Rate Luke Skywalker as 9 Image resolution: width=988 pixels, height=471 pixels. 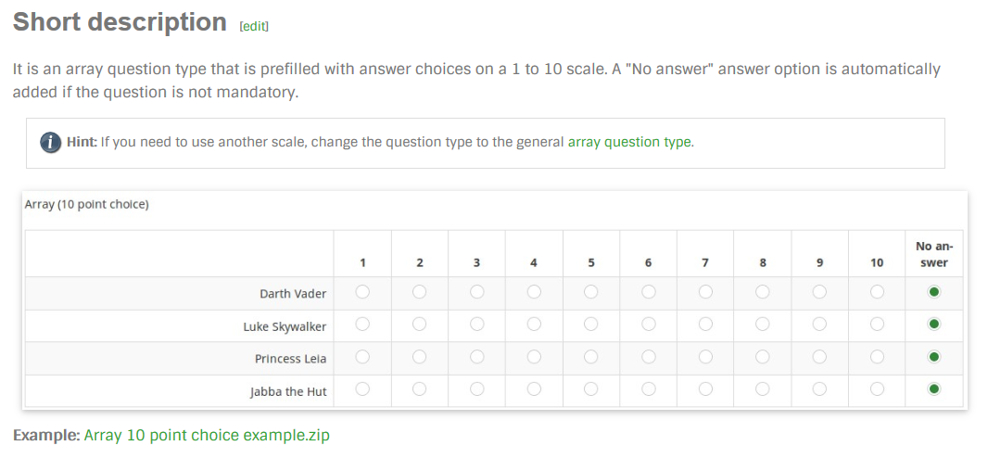click(x=819, y=325)
